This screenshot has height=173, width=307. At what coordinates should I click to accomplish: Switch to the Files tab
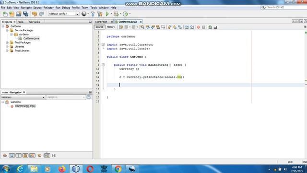20,22
